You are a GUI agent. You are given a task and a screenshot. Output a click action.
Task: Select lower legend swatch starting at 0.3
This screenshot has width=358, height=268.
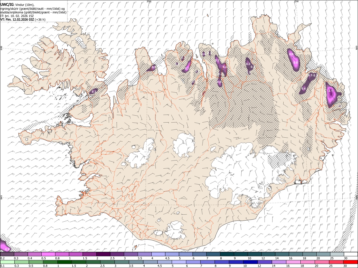click(22, 262)
